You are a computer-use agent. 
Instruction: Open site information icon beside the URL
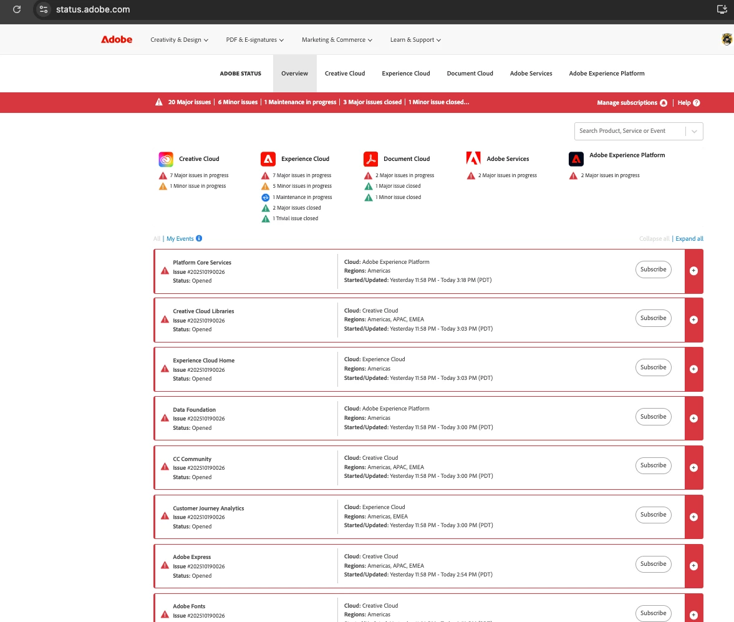(44, 9)
